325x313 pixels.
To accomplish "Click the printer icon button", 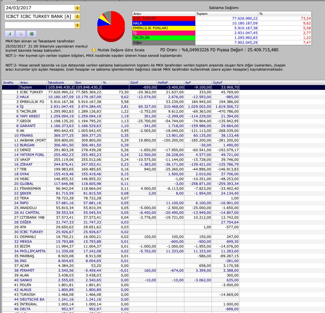I will click(x=21, y=34).
